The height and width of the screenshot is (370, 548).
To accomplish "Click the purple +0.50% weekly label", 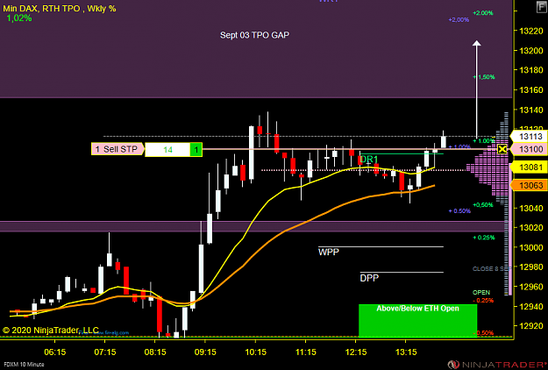I will coord(459,211).
